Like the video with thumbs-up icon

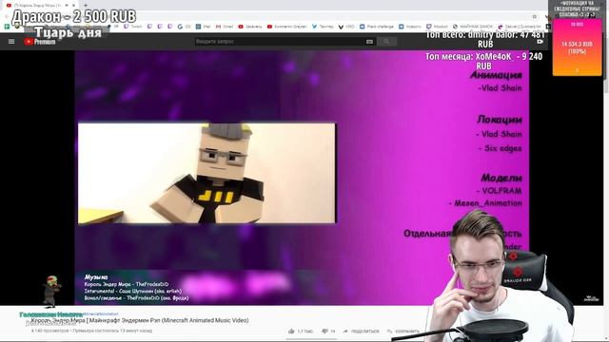click(292, 332)
